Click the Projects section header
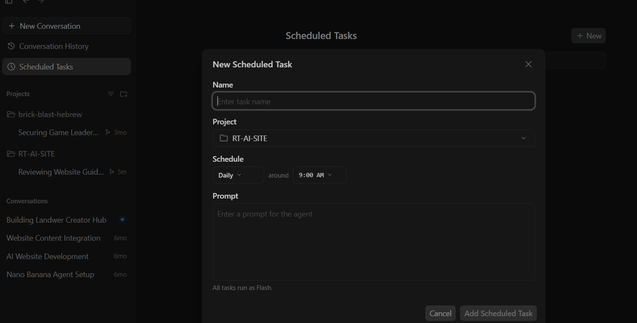Screen dimensions: 637x323 (x=18, y=94)
